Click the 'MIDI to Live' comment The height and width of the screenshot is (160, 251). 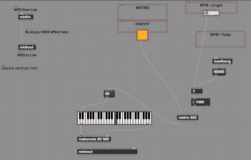(27, 55)
